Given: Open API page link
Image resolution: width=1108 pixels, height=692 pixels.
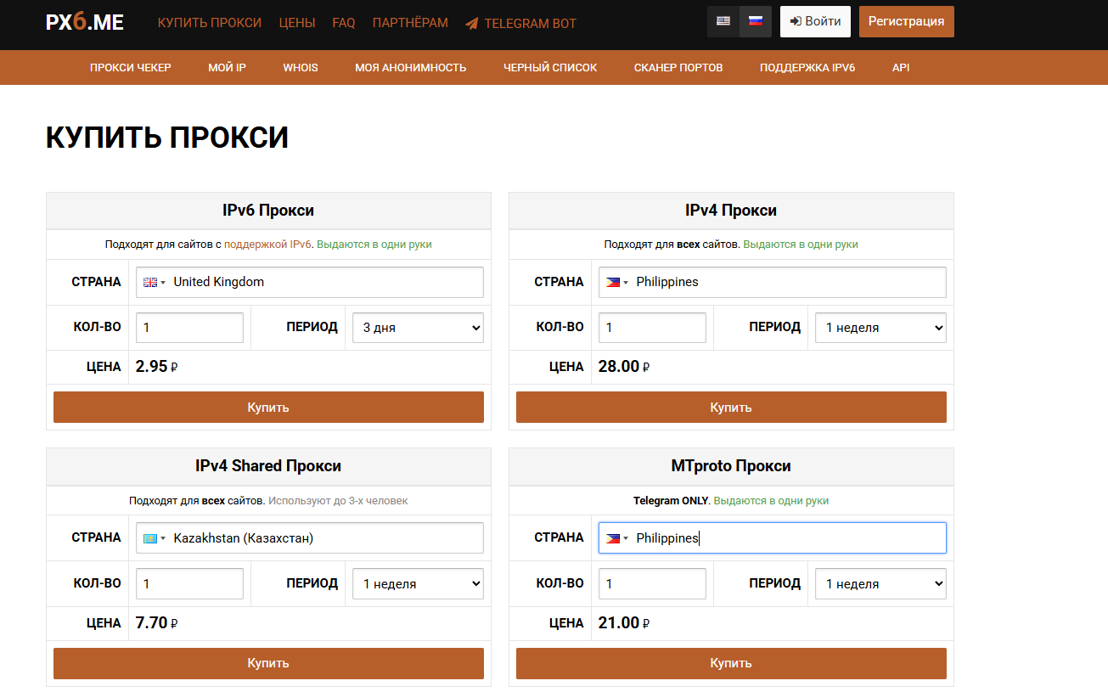Looking at the screenshot, I should pyautogui.click(x=901, y=68).
